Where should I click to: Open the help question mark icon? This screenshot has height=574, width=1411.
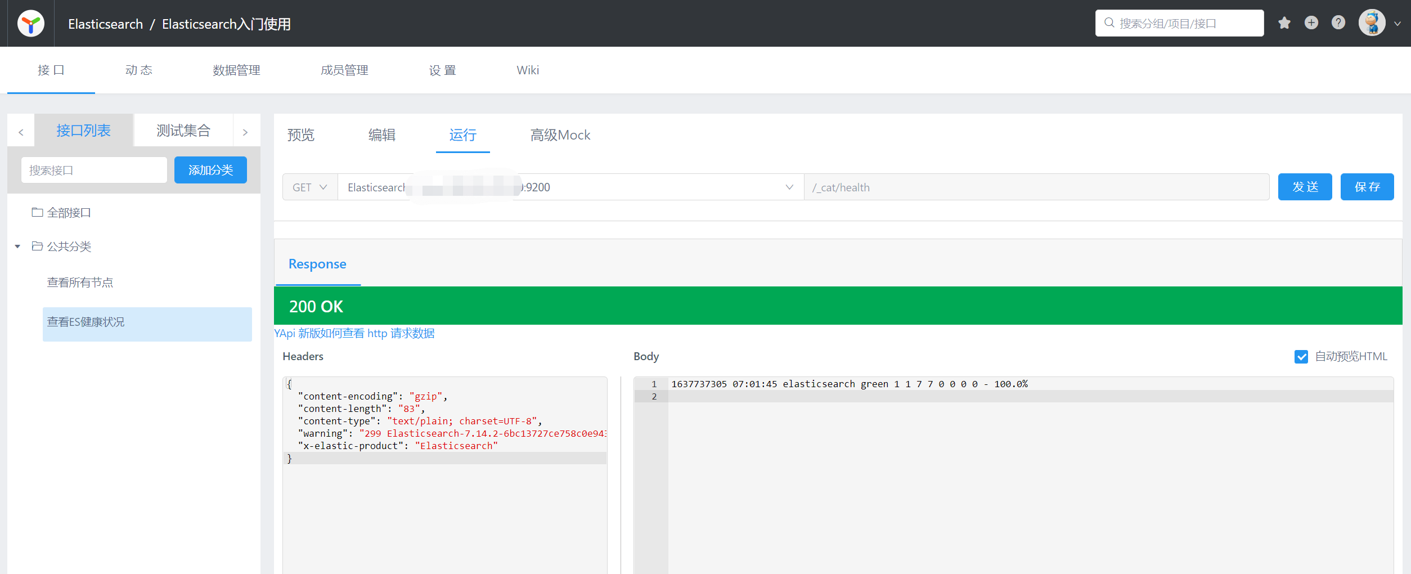1338,23
